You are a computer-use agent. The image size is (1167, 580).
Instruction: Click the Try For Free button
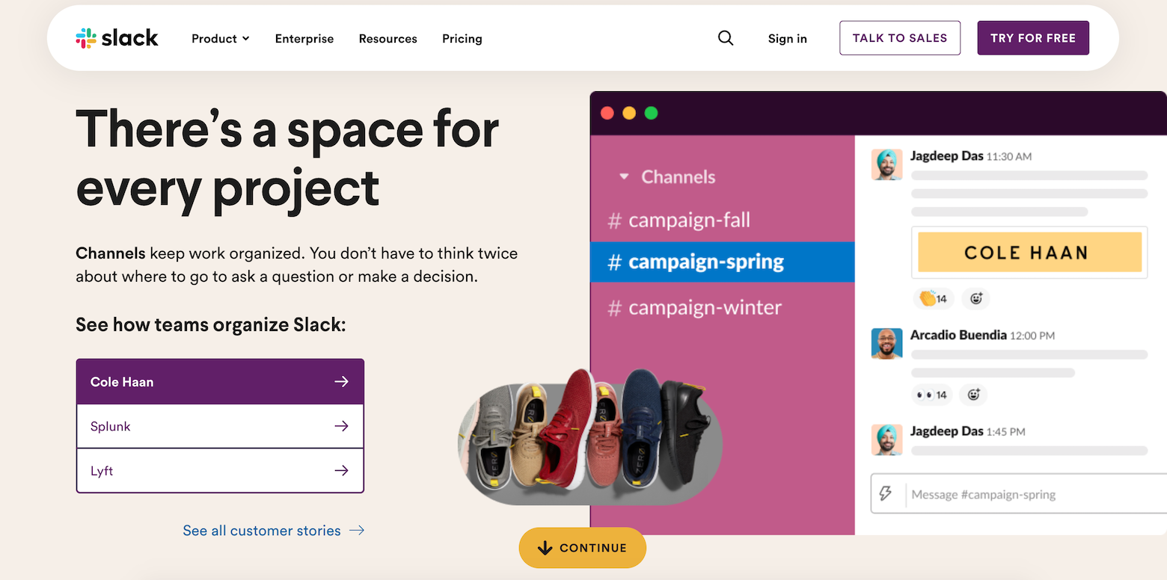(x=1033, y=38)
